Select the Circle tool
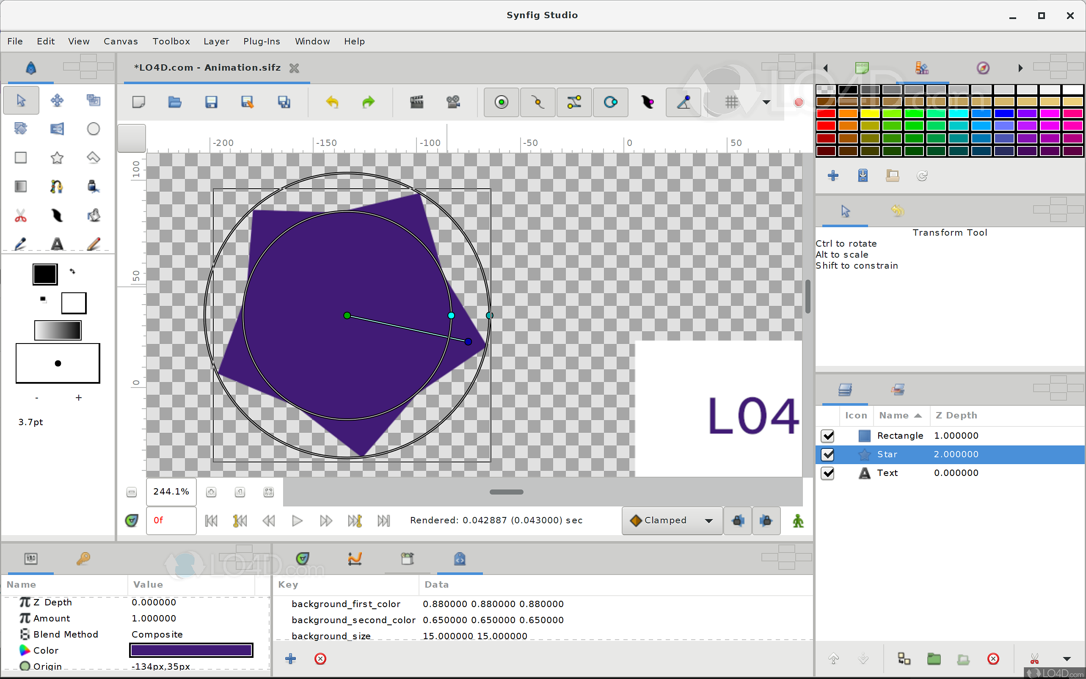The image size is (1086, 679). 94,129
